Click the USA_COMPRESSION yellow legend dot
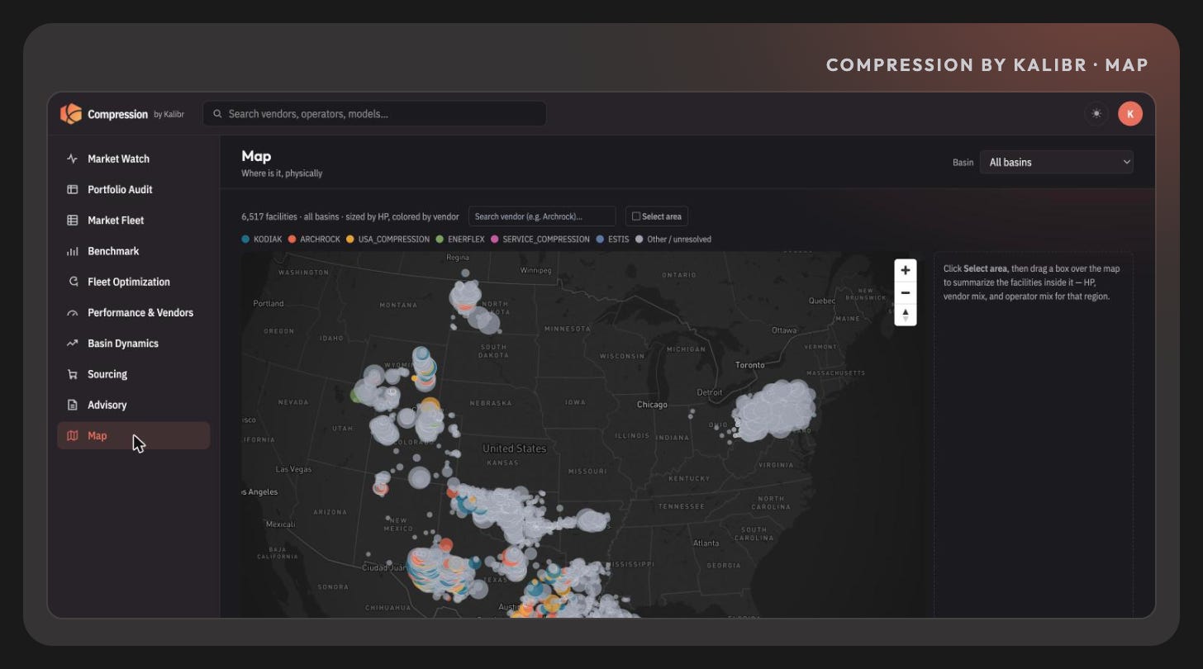Screen dimensions: 1203x669 [x=350, y=240]
